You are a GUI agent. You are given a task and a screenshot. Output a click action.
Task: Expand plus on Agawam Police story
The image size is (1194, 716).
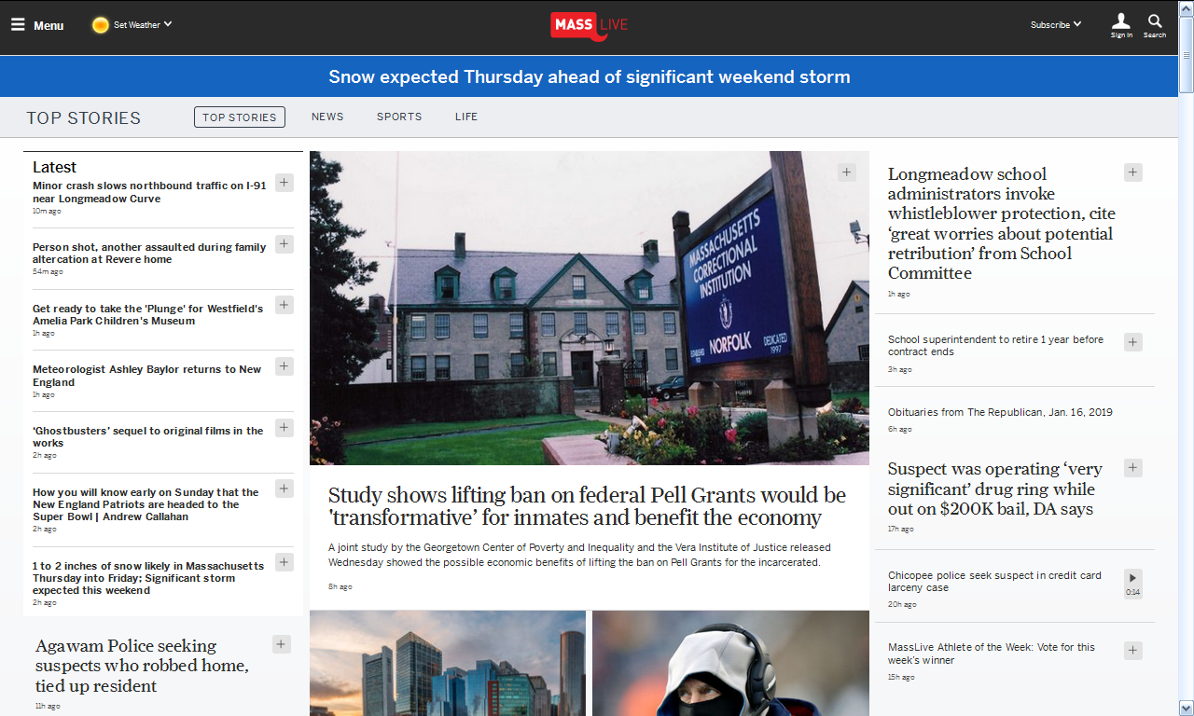tap(282, 644)
